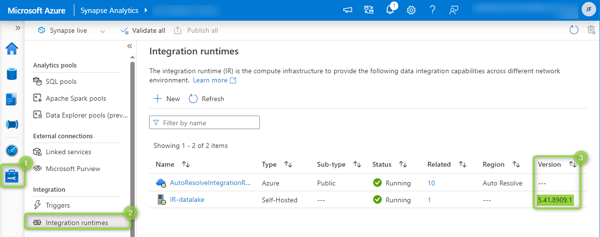Click Validate all
This screenshot has width=600, height=237.
142,30
